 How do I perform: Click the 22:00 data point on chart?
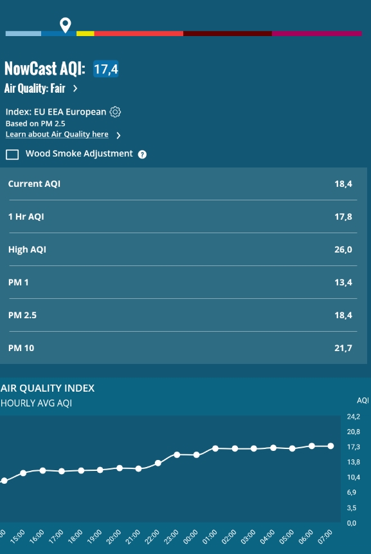pos(158,463)
